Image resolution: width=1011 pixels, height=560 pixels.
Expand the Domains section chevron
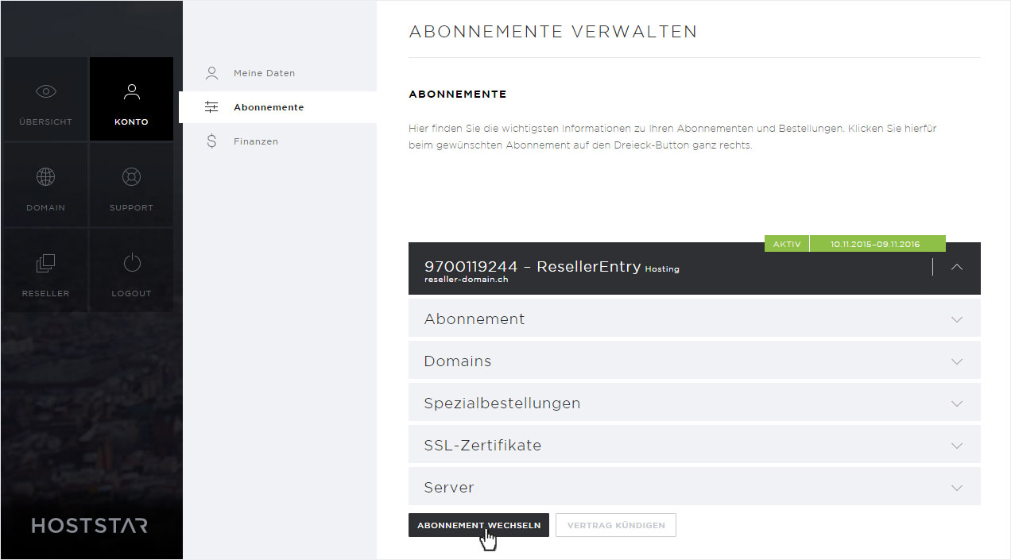pos(957,361)
